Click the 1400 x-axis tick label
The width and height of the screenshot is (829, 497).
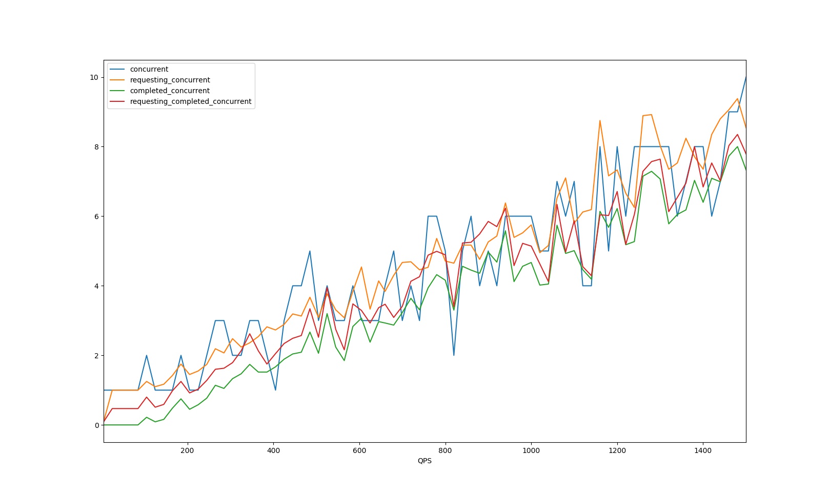click(x=703, y=450)
